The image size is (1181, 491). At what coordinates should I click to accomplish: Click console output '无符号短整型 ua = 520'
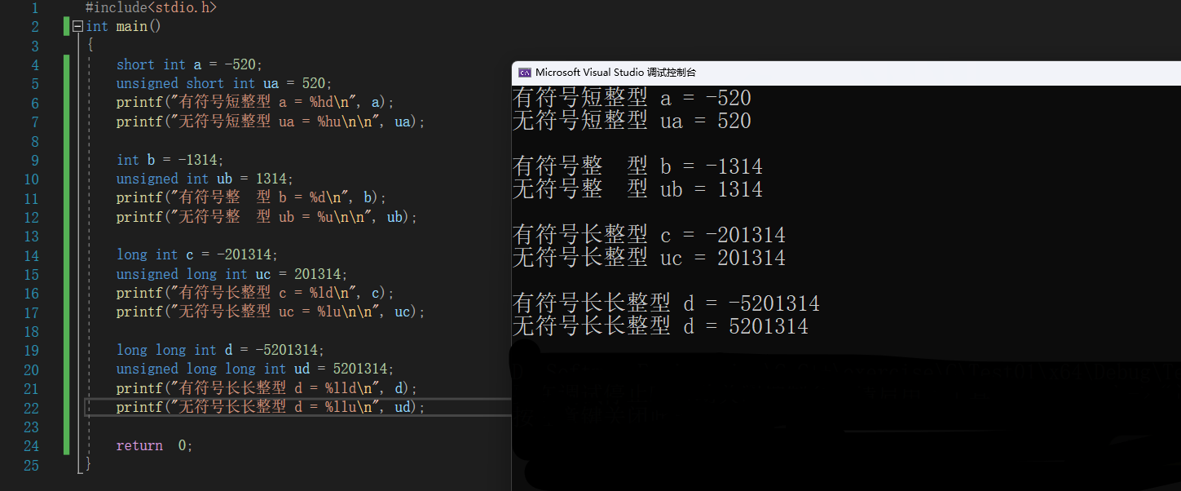[632, 121]
